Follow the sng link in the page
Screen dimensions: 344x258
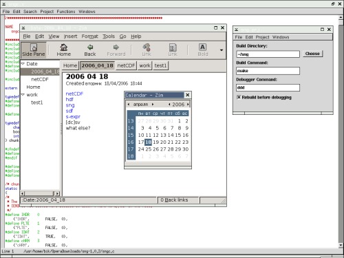pos(70,105)
